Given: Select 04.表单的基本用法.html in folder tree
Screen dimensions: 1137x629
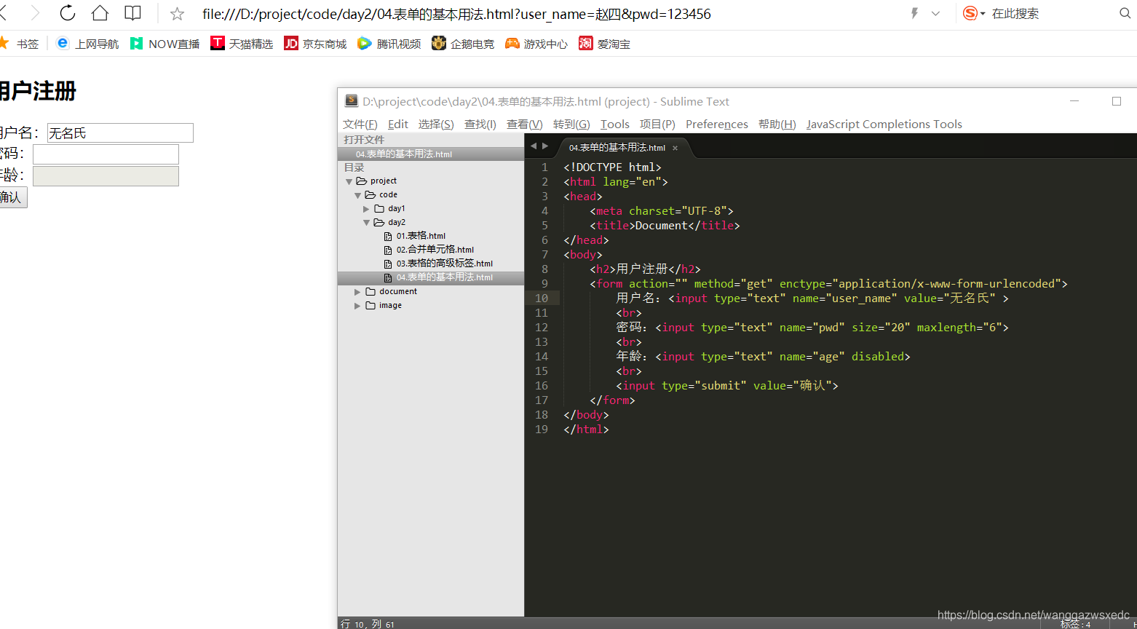Looking at the screenshot, I should (x=431, y=277).
